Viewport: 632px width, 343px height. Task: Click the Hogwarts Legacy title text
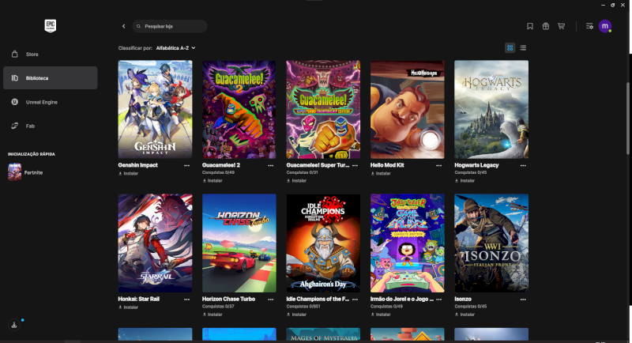click(x=476, y=165)
